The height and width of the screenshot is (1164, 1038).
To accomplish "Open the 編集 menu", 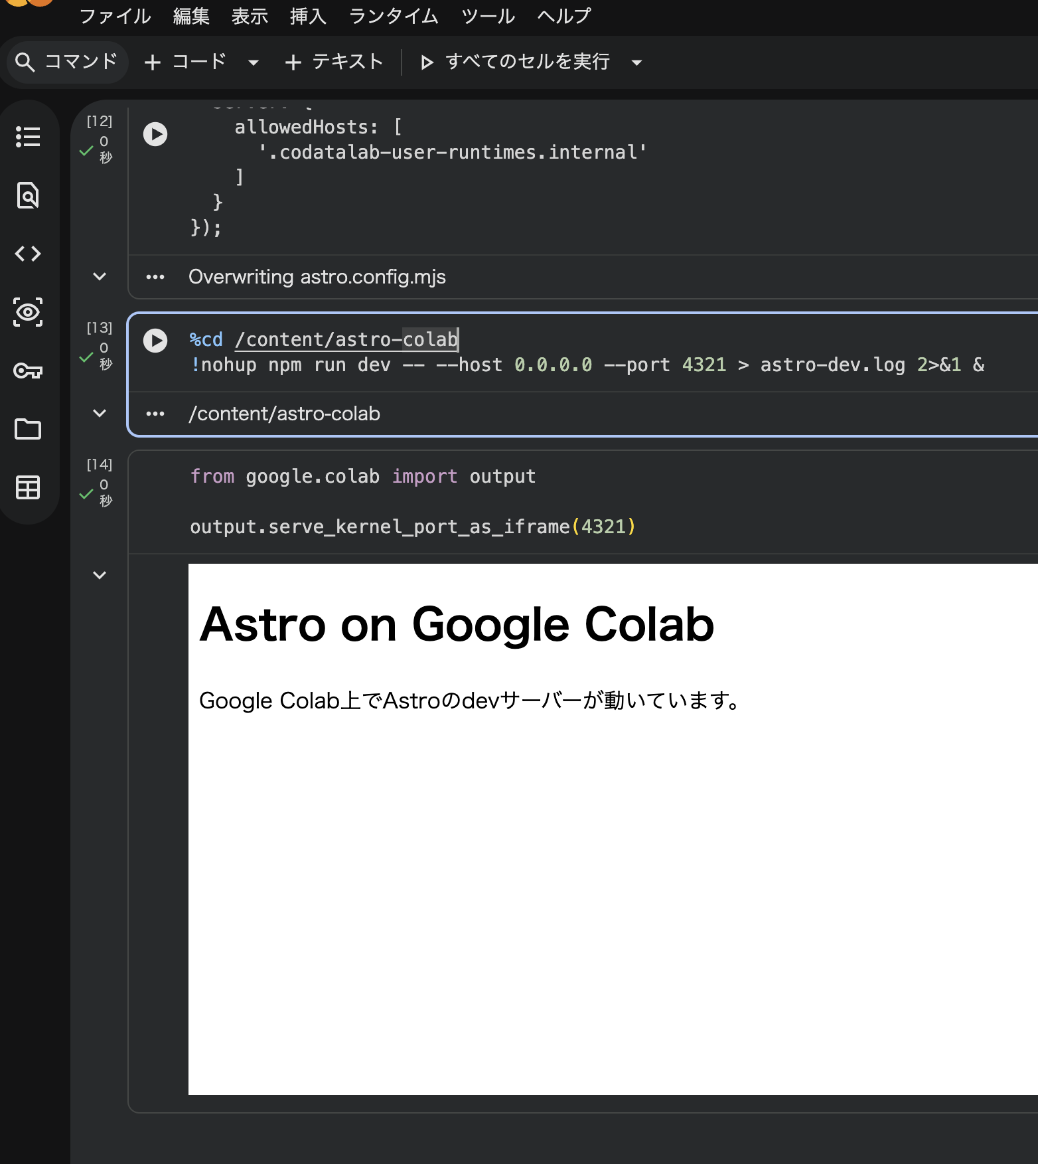I will [x=191, y=16].
